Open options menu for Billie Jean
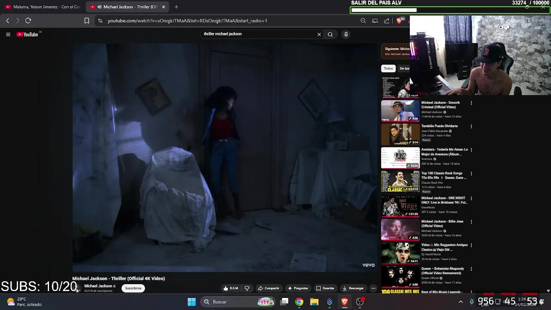The image size is (551, 310). coord(471,222)
